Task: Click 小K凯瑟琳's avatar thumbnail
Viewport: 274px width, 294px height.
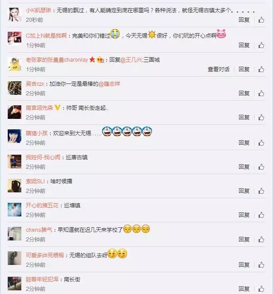Action: [15, 15]
